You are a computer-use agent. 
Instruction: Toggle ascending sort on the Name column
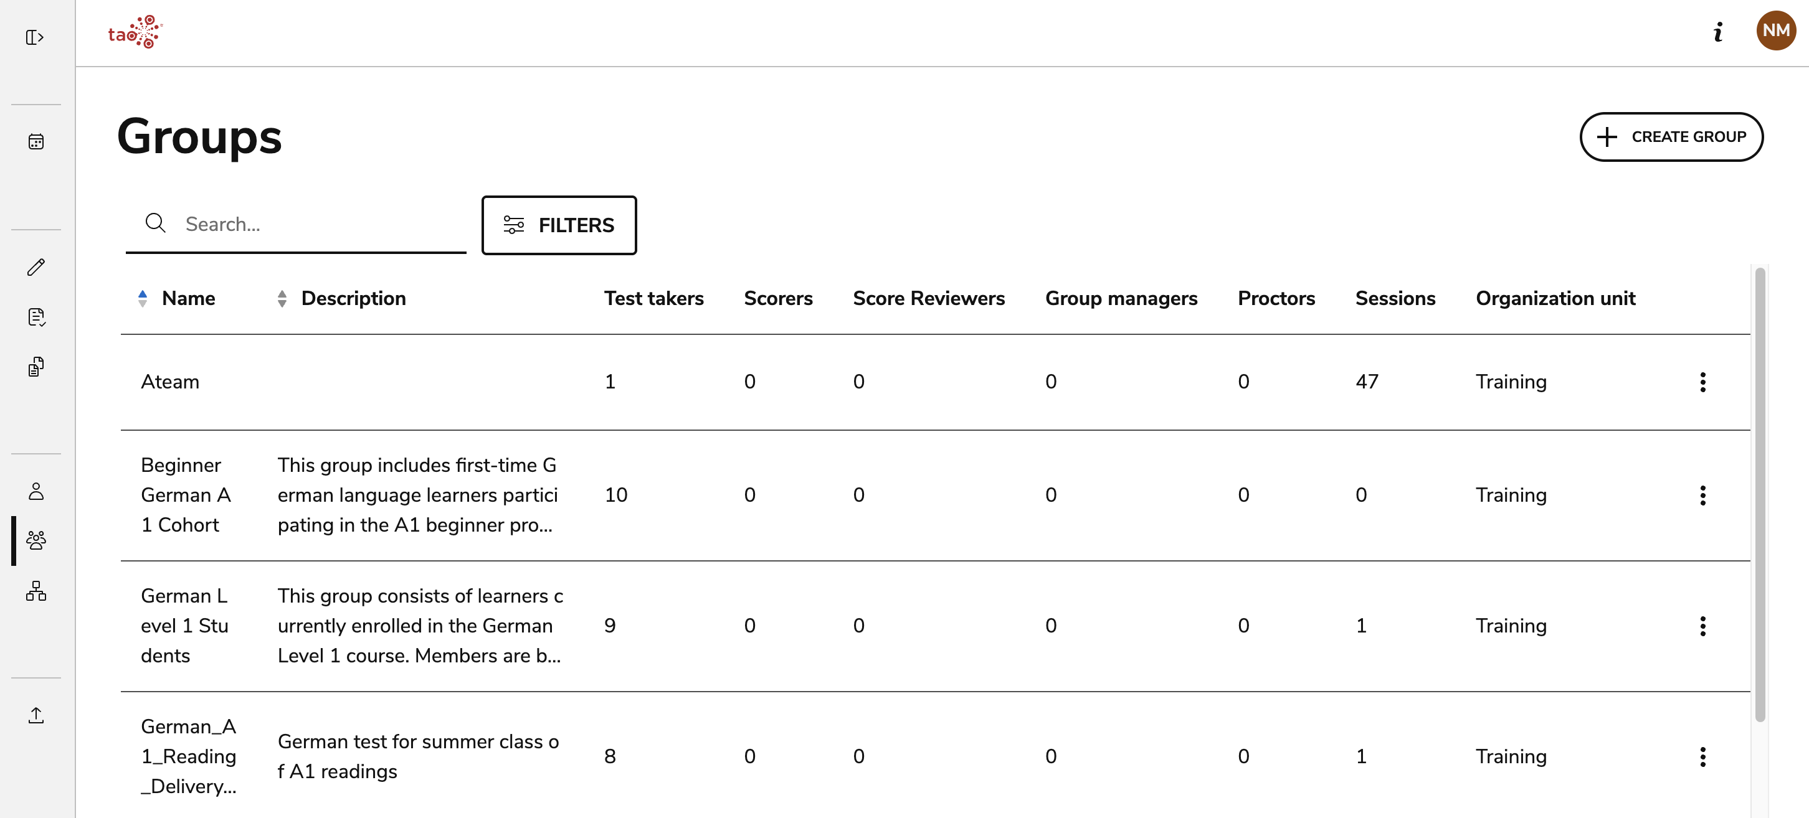[143, 298]
